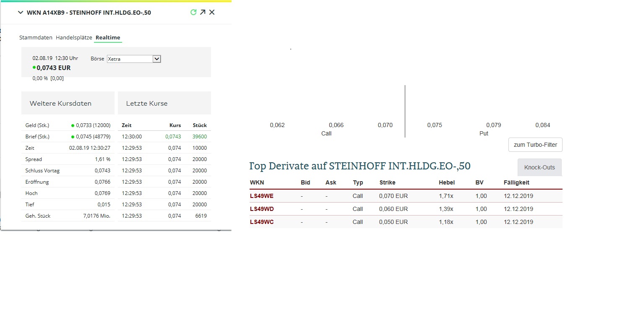The width and height of the screenshot is (620, 325).
Task: Click the Call label under the scale
Action: click(x=326, y=133)
